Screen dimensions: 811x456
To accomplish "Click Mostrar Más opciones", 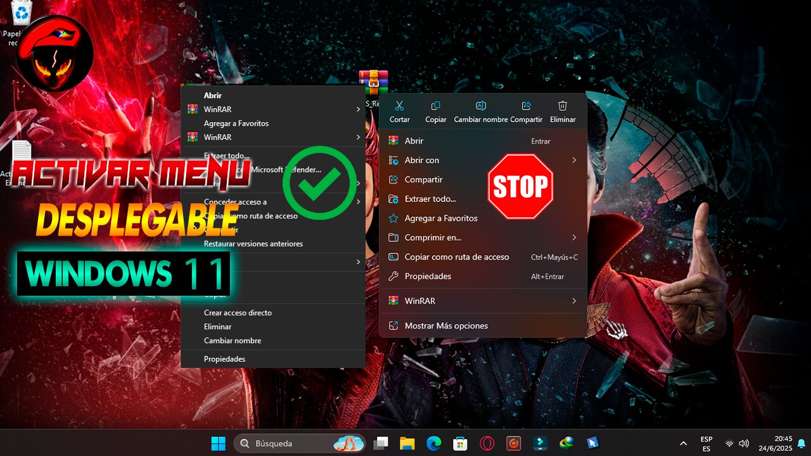I will coord(483,326).
